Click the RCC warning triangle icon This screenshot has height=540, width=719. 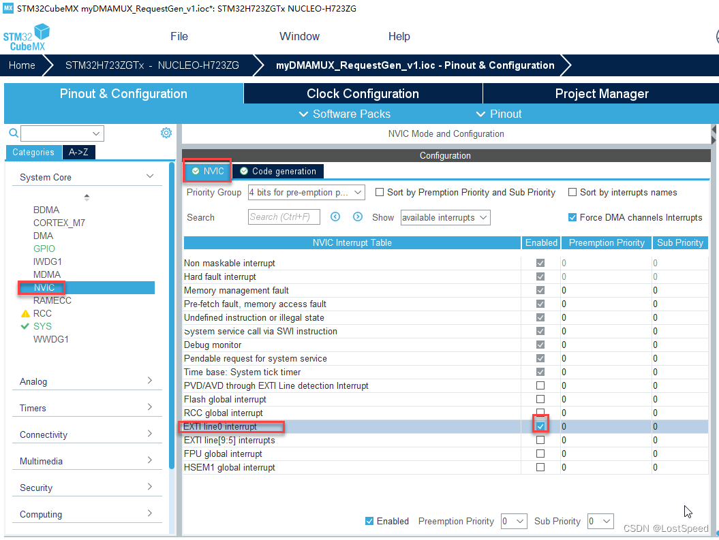[25, 314]
